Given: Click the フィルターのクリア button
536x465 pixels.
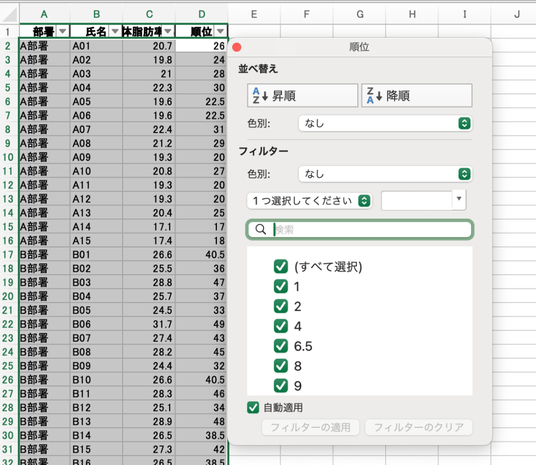Looking at the screenshot, I should [419, 427].
